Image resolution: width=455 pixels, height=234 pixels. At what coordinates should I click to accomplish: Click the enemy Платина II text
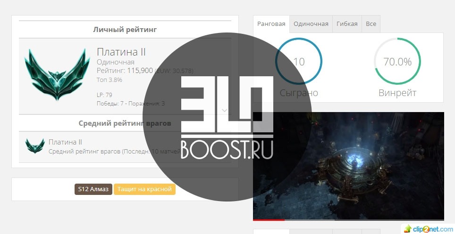(65, 142)
